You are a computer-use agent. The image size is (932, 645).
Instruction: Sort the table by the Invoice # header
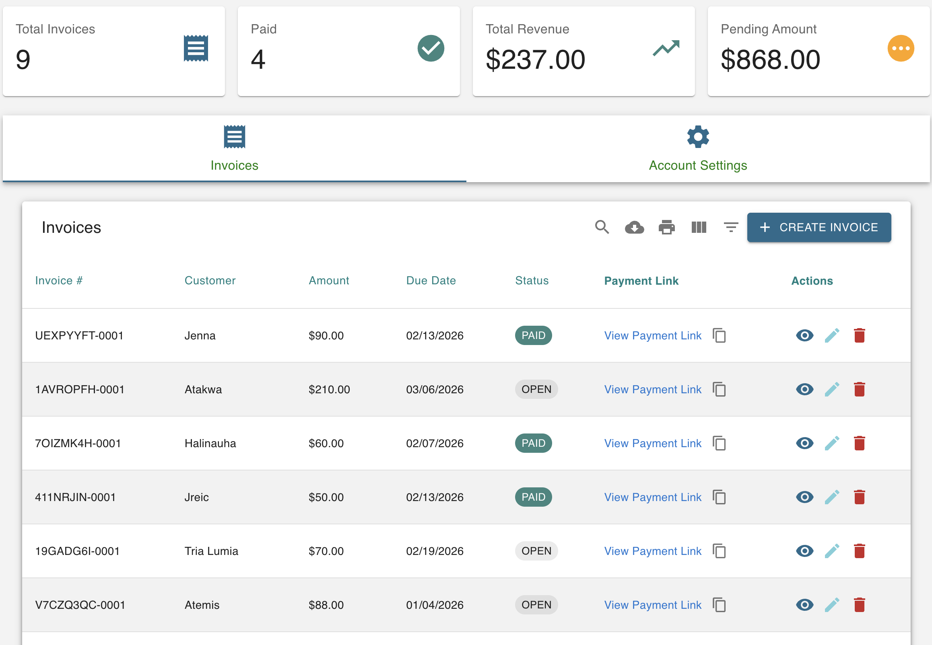[x=59, y=280]
